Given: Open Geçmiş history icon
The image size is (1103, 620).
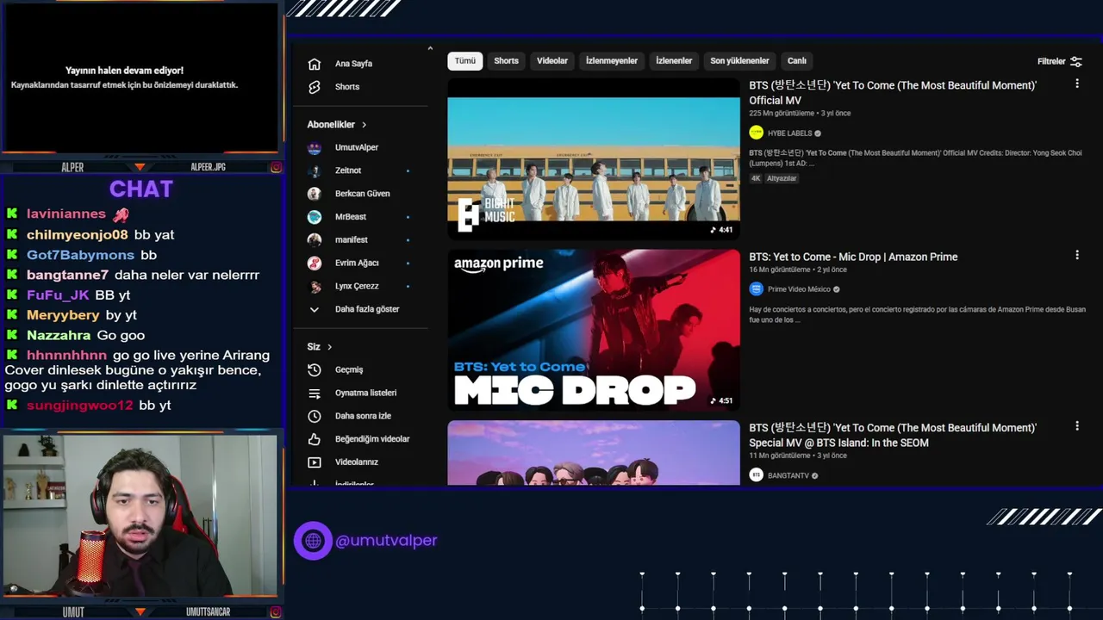Looking at the screenshot, I should tap(315, 369).
